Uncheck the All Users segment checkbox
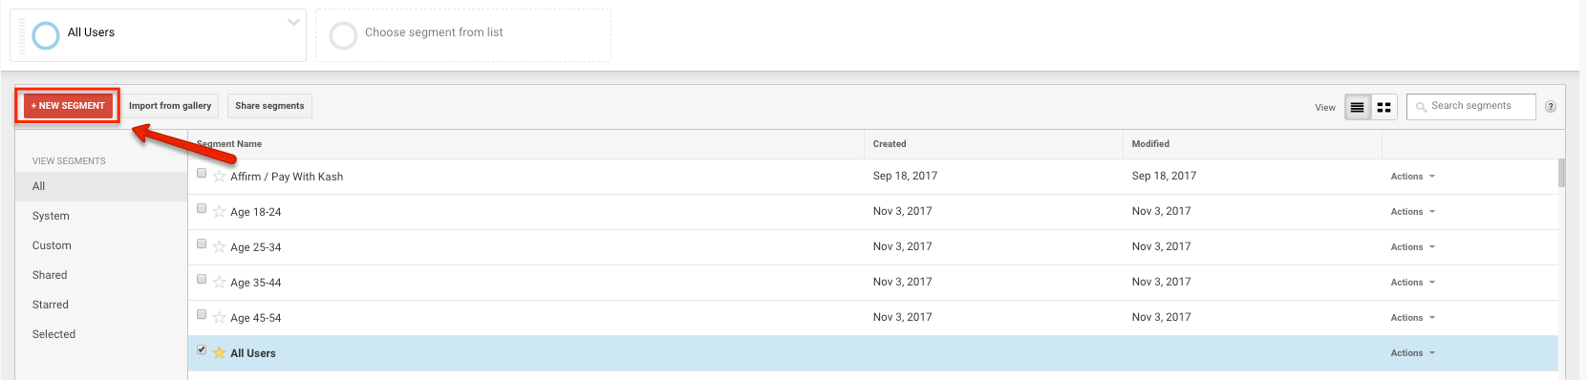Screen dimensions: 1587x380 tap(202, 349)
